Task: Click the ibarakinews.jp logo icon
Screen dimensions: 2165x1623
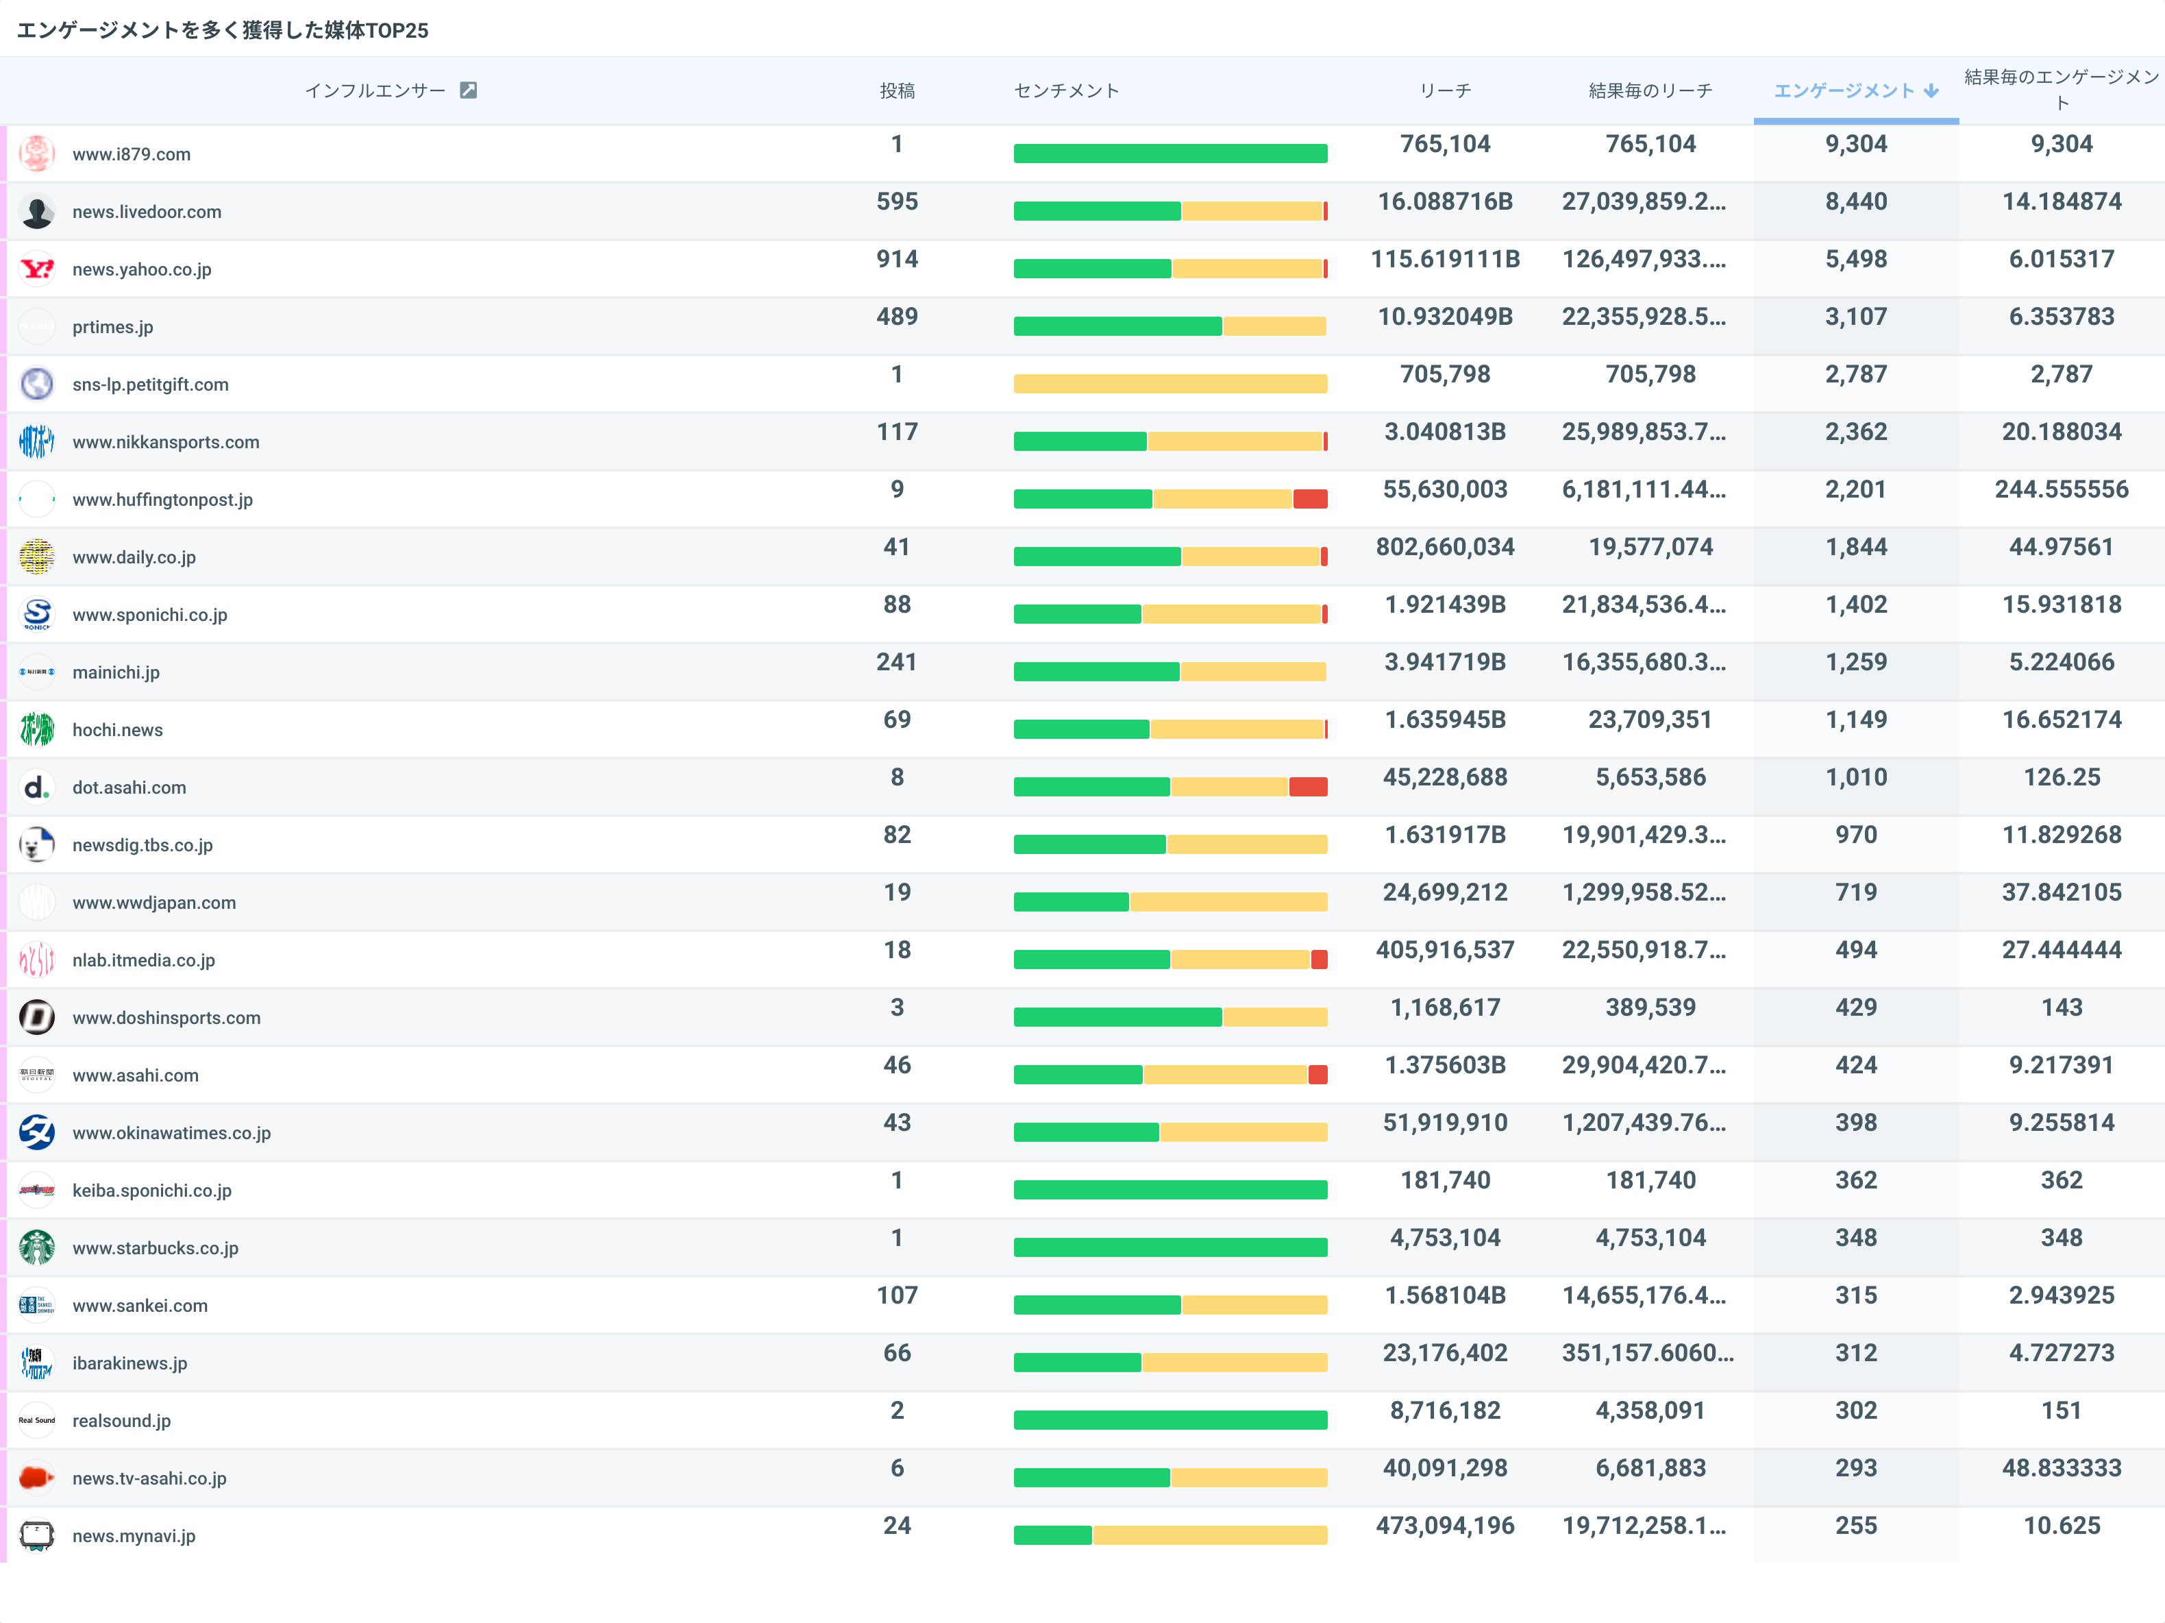Action: (x=37, y=1363)
